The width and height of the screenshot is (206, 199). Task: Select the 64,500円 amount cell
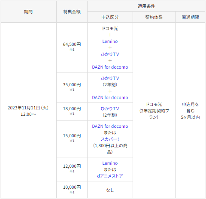click(72, 48)
